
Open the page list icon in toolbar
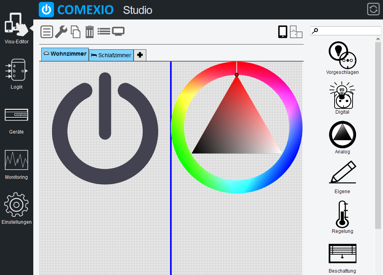[47, 32]
